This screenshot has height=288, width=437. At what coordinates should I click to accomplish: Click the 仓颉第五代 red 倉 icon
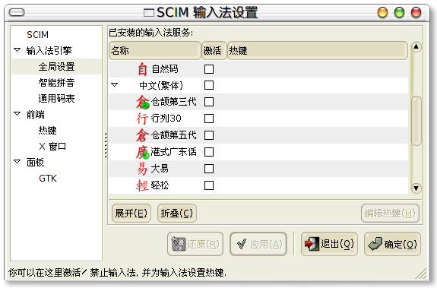coord(142,135)
